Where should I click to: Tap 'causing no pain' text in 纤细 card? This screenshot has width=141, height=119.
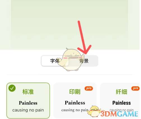click(122, 110)
